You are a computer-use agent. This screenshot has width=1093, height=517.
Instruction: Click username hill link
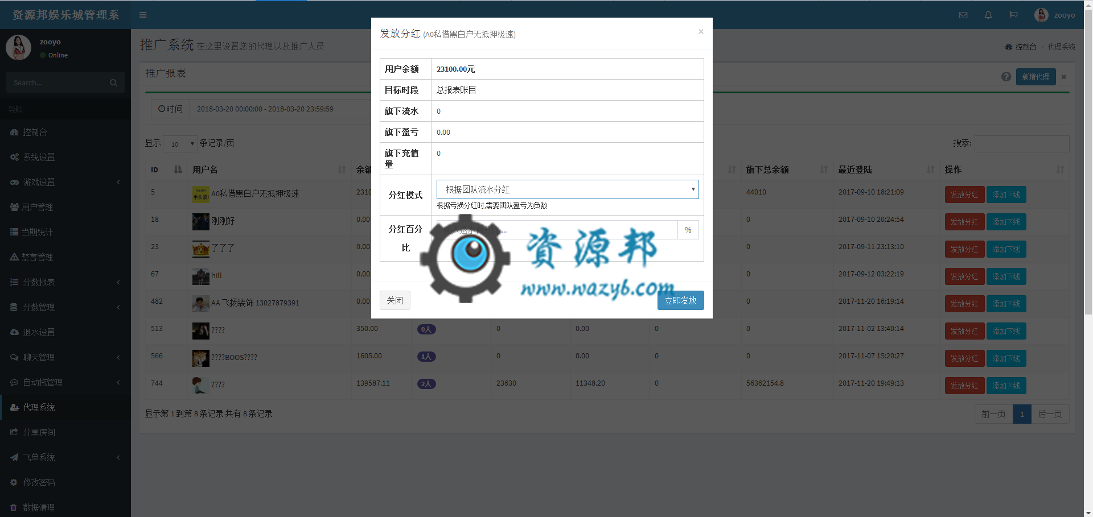216,275
